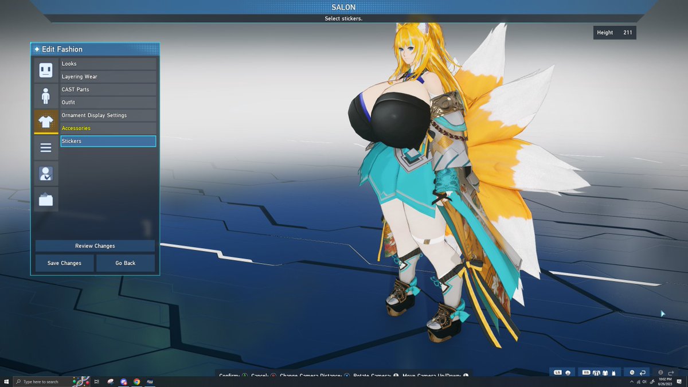Click the Go Back button

click(x=126, y=263)
